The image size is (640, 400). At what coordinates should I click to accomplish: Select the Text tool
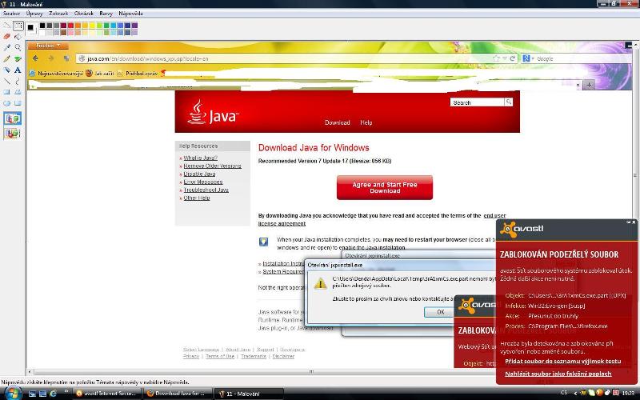[18, 70]
